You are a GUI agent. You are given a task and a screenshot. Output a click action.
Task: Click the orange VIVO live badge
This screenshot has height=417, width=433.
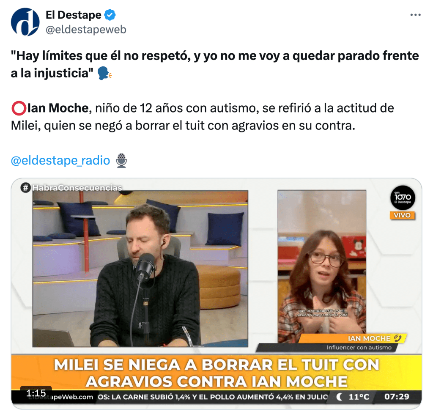(x=402, y=215)
